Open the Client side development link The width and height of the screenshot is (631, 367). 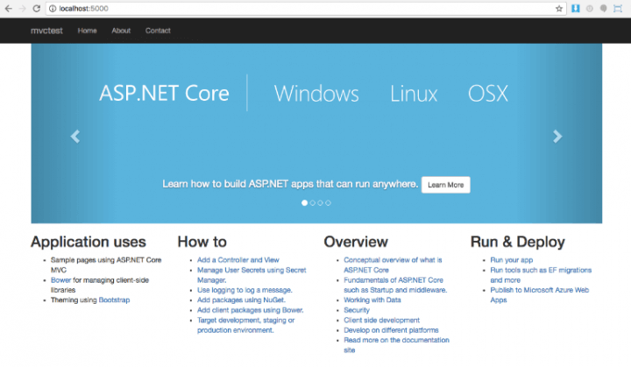[381, 321]
